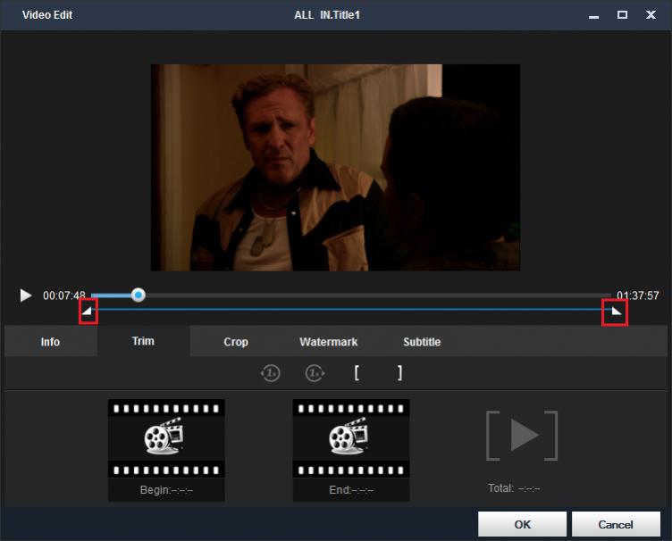The image size is (672, 541).
Task: Switch to the Crop tab
Action: (x=236, y=342)
